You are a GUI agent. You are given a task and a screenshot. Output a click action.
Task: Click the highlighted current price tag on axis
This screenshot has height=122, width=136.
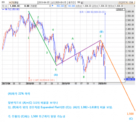pyautogui.click(x=130, y=79)
